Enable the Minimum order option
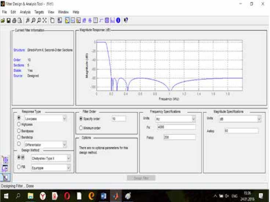 coord(81,128)
